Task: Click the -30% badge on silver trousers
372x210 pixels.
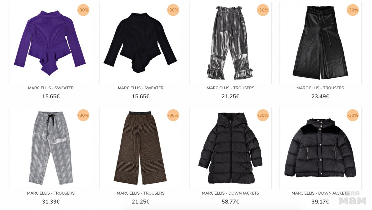Action: [263, 10]
